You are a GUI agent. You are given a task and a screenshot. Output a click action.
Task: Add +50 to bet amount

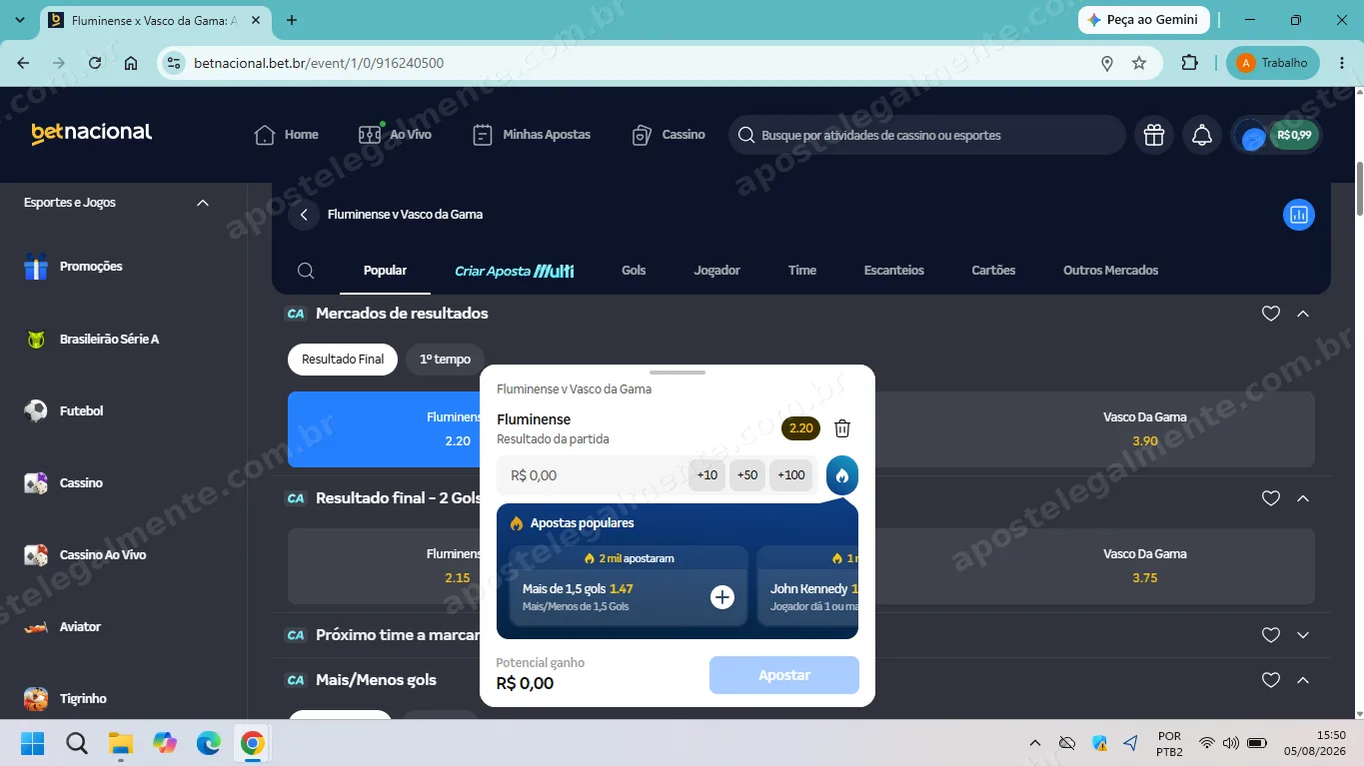[747, 475]
